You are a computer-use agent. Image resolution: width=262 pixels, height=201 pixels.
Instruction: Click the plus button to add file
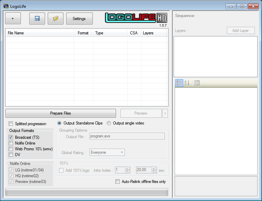tap(13, 19)
